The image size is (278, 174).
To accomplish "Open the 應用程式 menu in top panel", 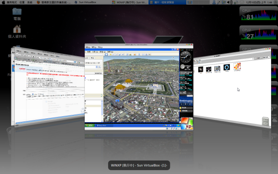I will tap(12, 2).
